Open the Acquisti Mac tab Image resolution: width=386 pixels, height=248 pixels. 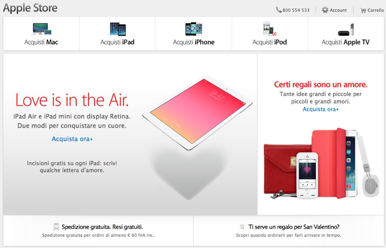point(41,34)
